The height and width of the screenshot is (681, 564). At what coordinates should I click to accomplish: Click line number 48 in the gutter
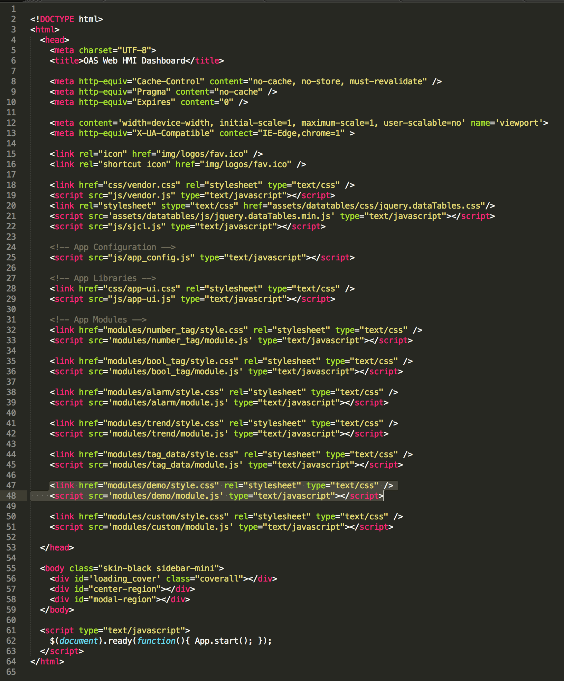point(11,496)
